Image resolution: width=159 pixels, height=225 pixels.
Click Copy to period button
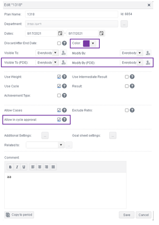[19, 215]
